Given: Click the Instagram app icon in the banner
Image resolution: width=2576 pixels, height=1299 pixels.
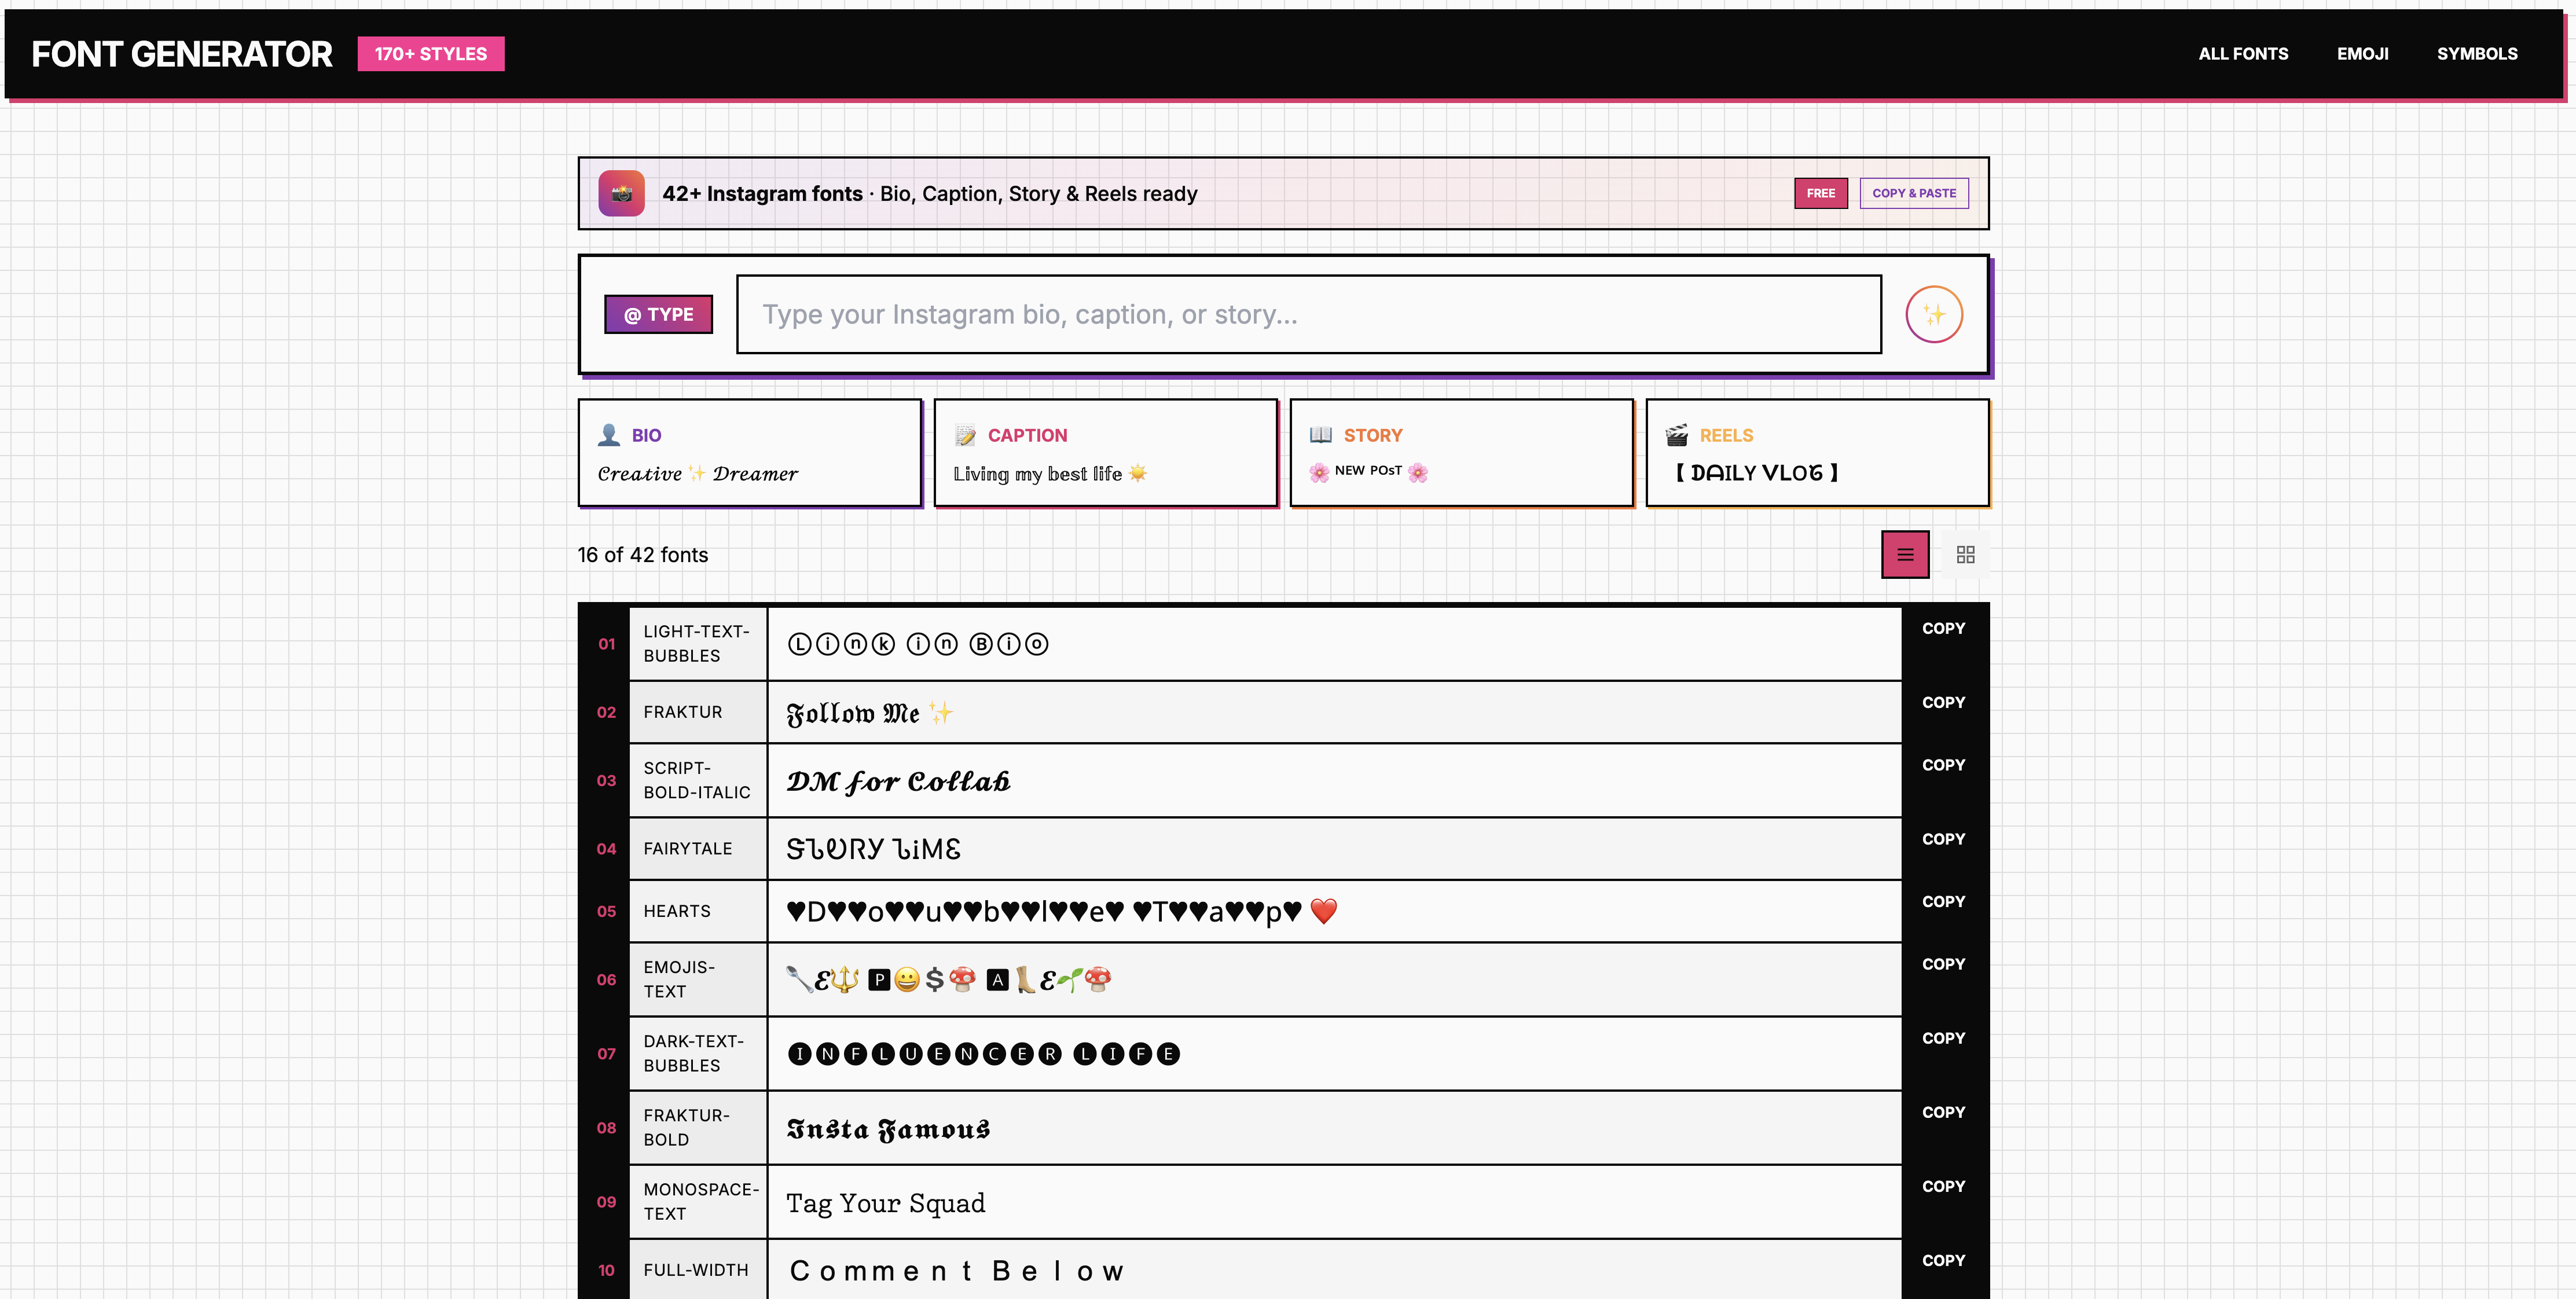Looking at the screenshot, I should click(x=620, y=193).
